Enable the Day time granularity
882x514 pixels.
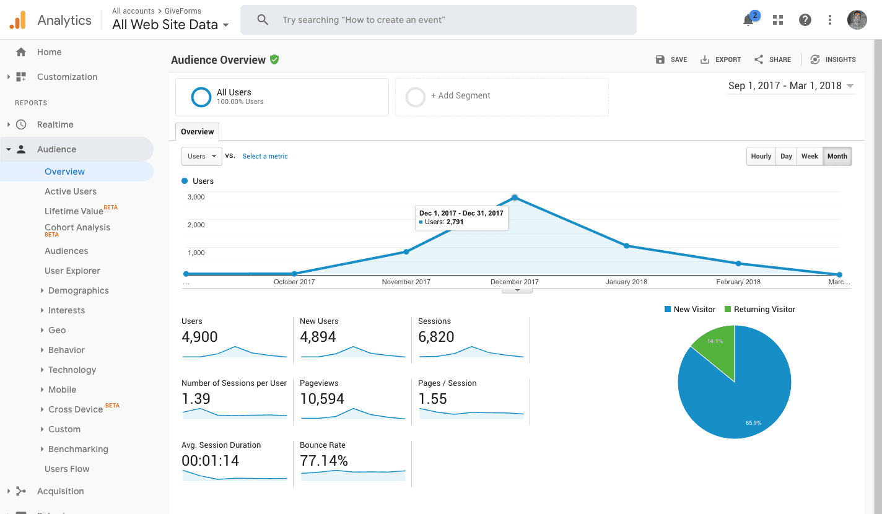[786, 156]
